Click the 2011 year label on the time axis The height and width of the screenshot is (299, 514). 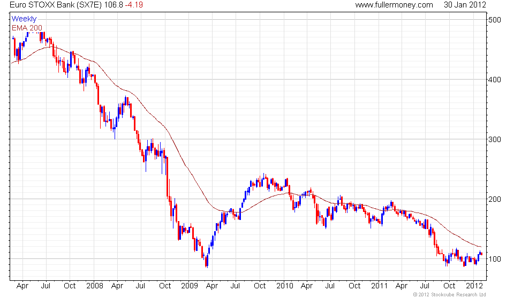point(379,286)
